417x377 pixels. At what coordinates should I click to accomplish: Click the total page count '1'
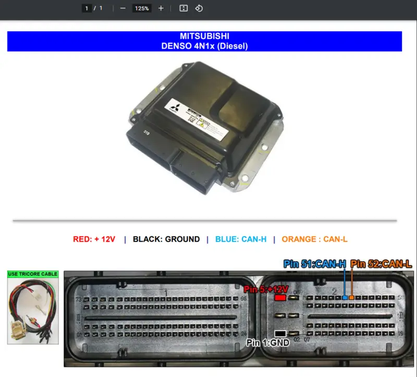click(x=101, y=8)
